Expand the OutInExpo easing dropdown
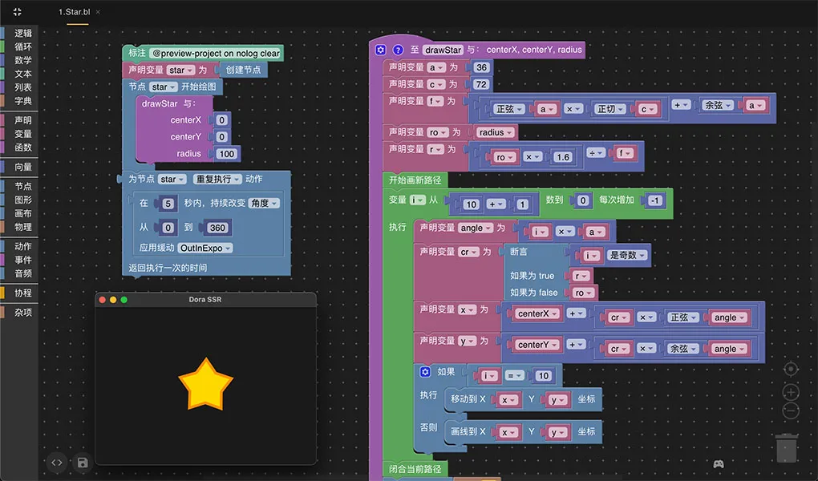 click(x=205, y=249)
